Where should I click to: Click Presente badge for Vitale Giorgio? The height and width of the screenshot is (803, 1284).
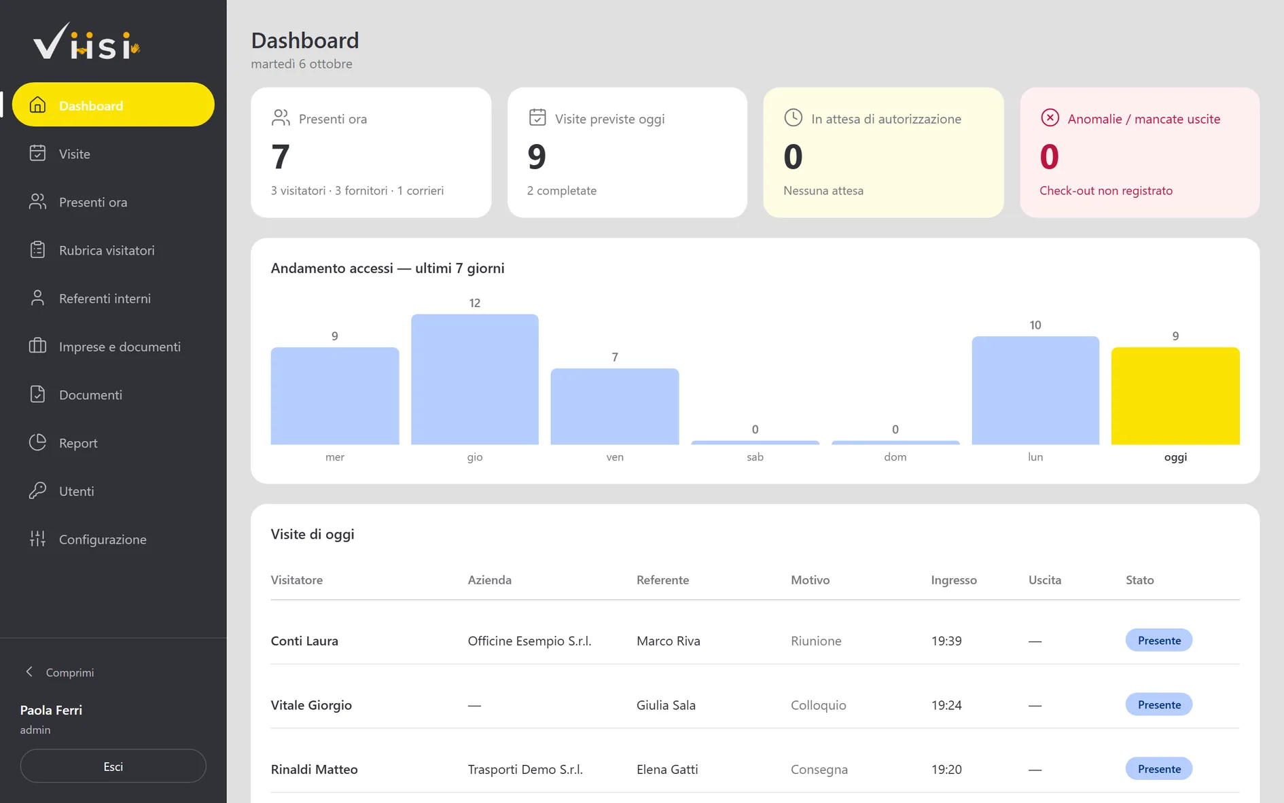pyautogui.click(x=1159, y=704)
